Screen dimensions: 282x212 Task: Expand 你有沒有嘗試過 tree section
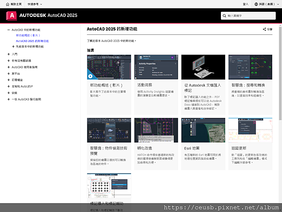[x=8, y=61]
